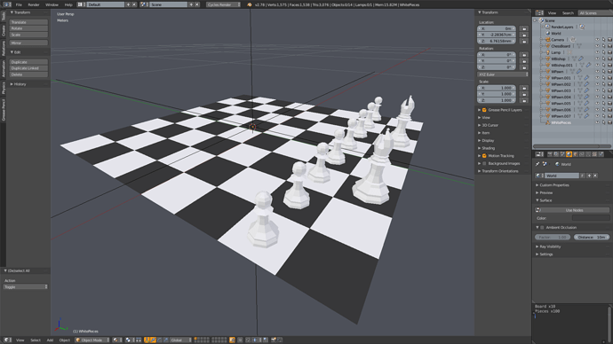
Task: Click the Duplicate Linked button
Action: (x=28, y=68)
